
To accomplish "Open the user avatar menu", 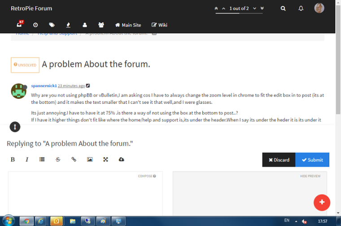I will [319, 8].
